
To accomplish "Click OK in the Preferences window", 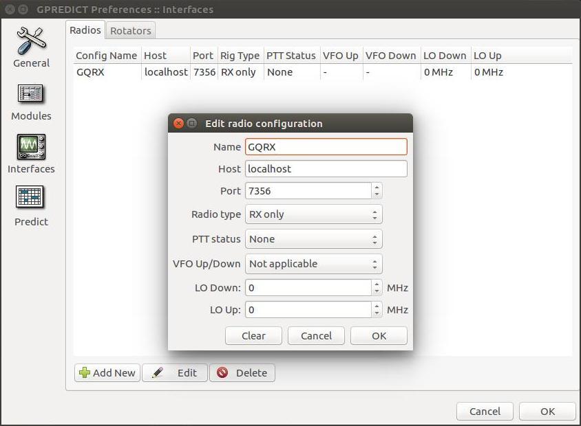I will [x=547, y=411].
